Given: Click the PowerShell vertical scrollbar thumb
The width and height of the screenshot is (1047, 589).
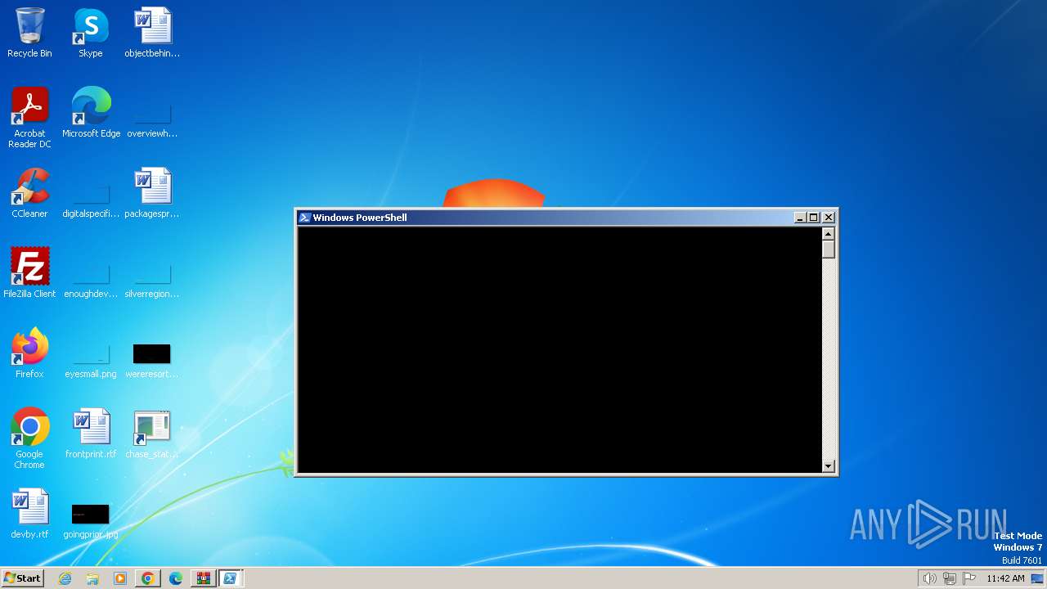Looking at the screenshot, I should click(x=828, y=250).
